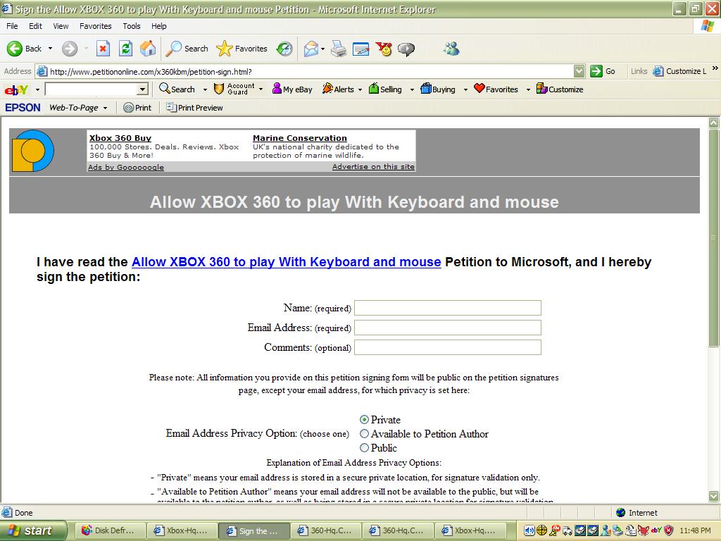
Task: Stop loading with the red X icon
Action: click(x=103, y=49)
